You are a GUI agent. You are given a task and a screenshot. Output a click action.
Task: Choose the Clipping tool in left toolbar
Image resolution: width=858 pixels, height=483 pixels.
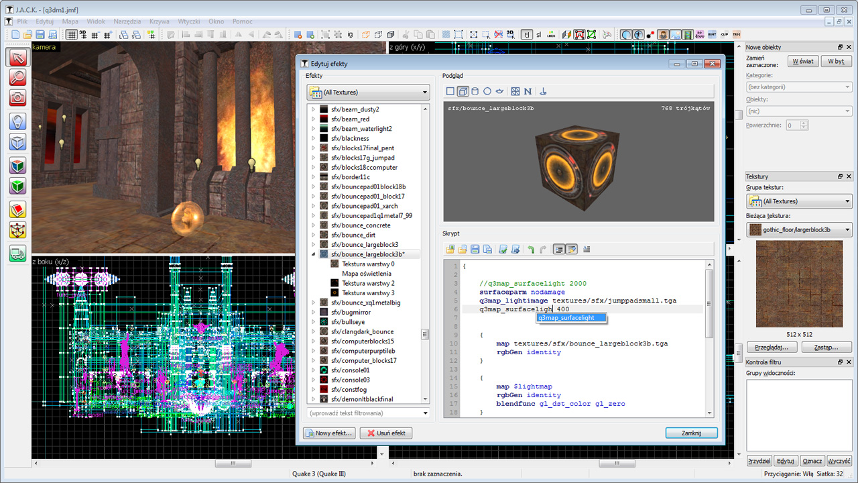pyautogui.click(x=17, y=209)
